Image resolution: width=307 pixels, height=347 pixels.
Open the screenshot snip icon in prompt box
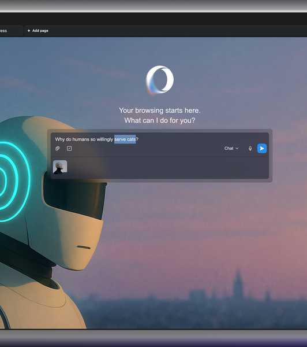tap(69, 149)
